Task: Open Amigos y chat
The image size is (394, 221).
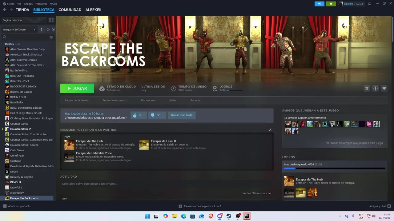Action: [x=380, y=206]
